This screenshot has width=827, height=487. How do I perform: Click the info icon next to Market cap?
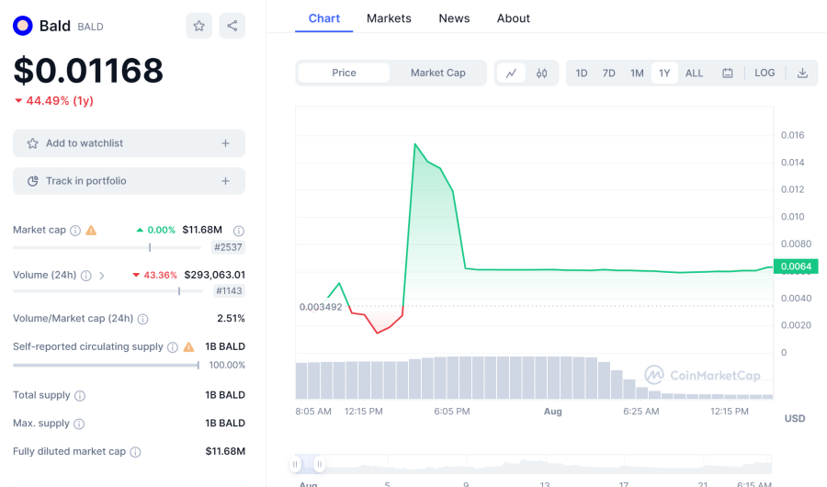[75, 231]
